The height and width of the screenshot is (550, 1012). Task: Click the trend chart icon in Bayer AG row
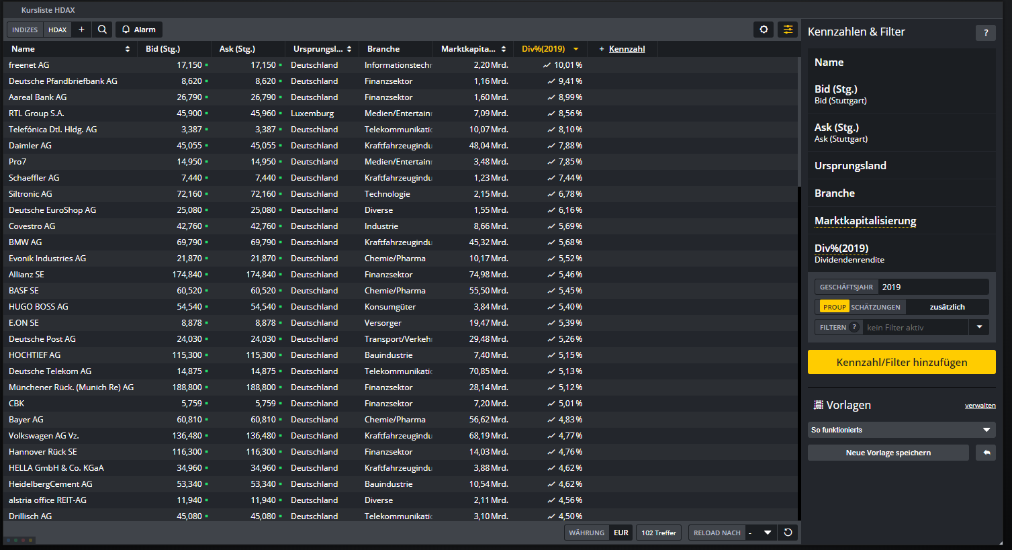coord(551,420)
